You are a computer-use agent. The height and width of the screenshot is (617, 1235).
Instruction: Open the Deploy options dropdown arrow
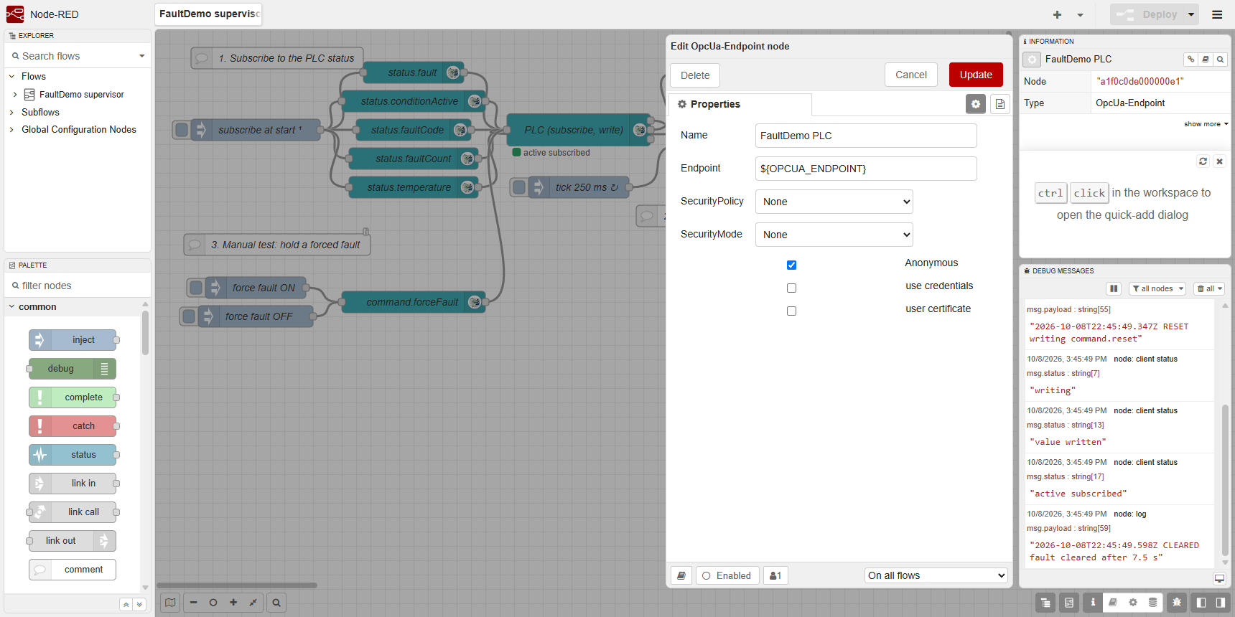point(1191,14)
